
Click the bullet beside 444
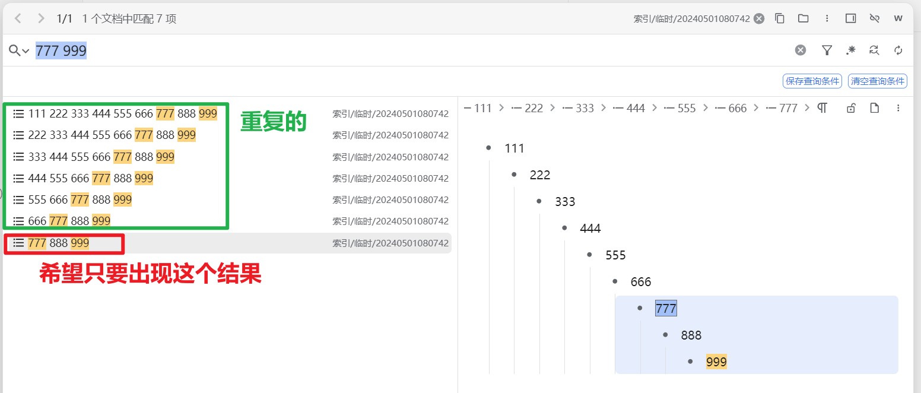[x=564, y=227]
